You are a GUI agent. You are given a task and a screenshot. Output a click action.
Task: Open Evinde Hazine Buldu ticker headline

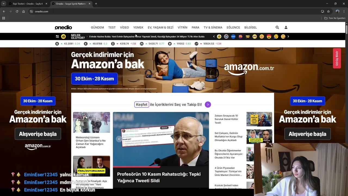click(x=147, y=36)
